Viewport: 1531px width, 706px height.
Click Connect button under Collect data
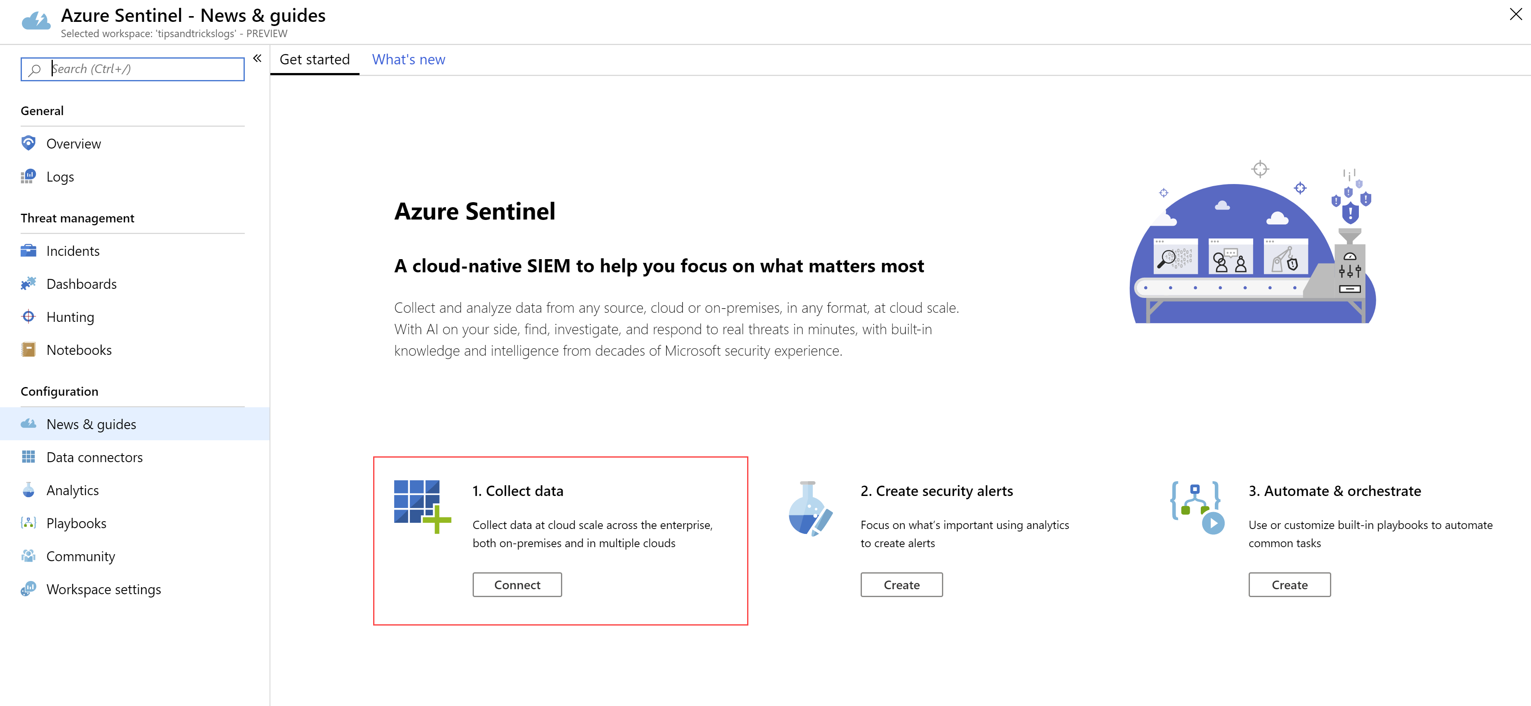coord(517,585)
